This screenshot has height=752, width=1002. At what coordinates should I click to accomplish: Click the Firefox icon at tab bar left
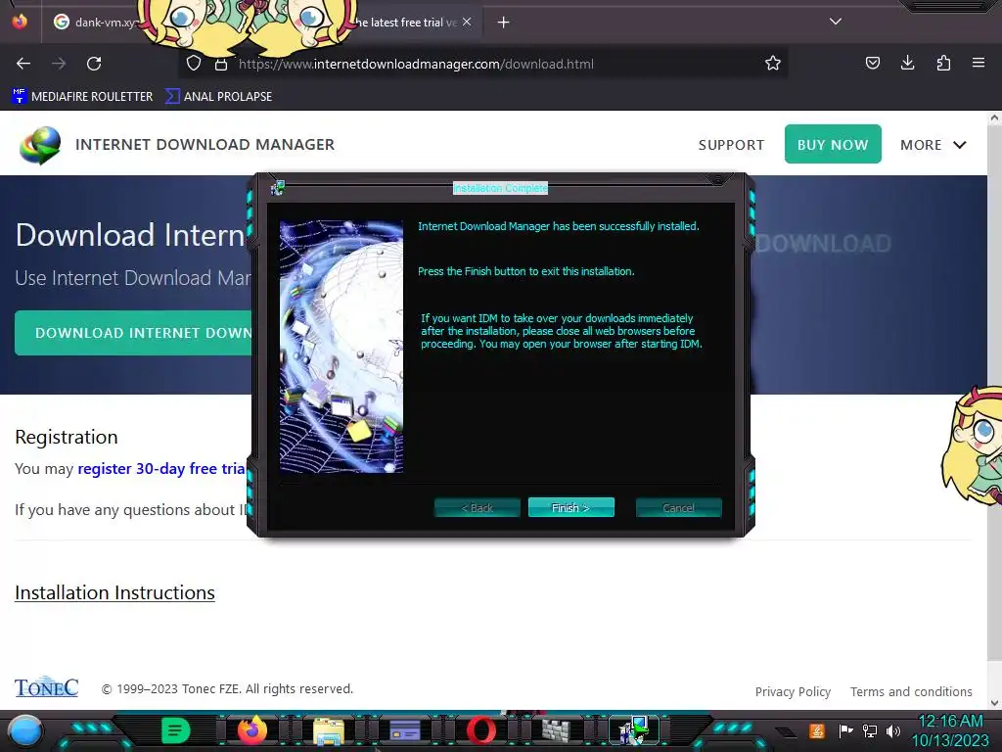20,22
